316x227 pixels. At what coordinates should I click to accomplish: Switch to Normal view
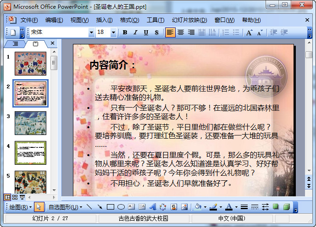coord(7,197)
